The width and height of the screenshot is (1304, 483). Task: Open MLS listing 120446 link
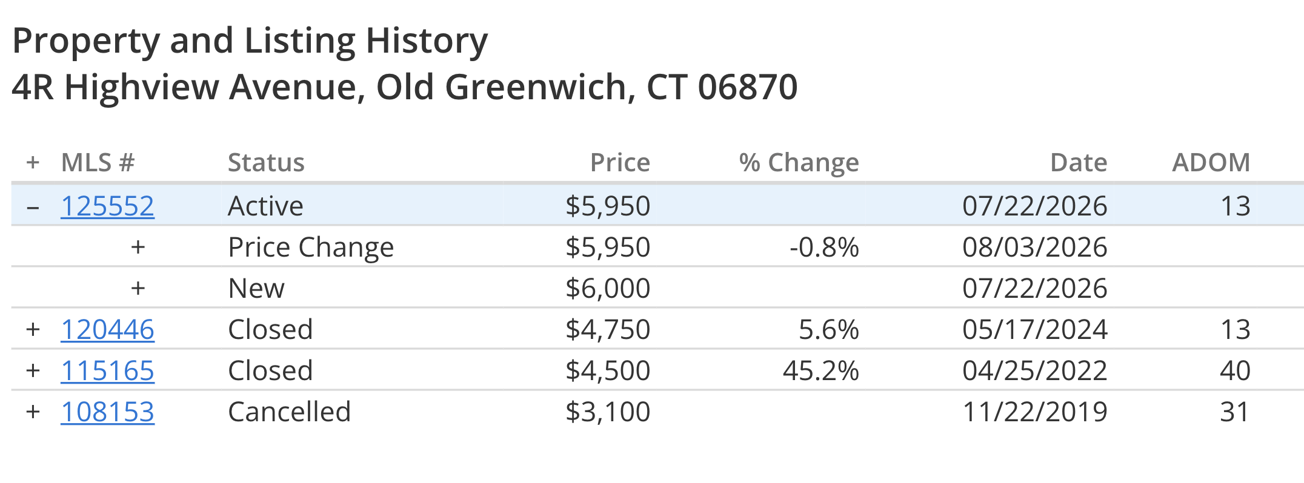(107, 329)
